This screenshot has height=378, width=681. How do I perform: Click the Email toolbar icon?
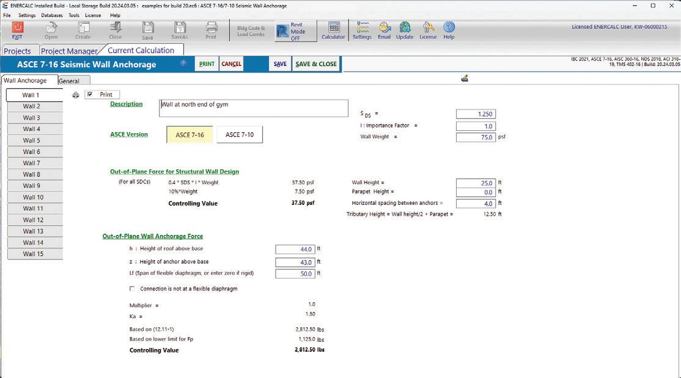click(384, 31)
